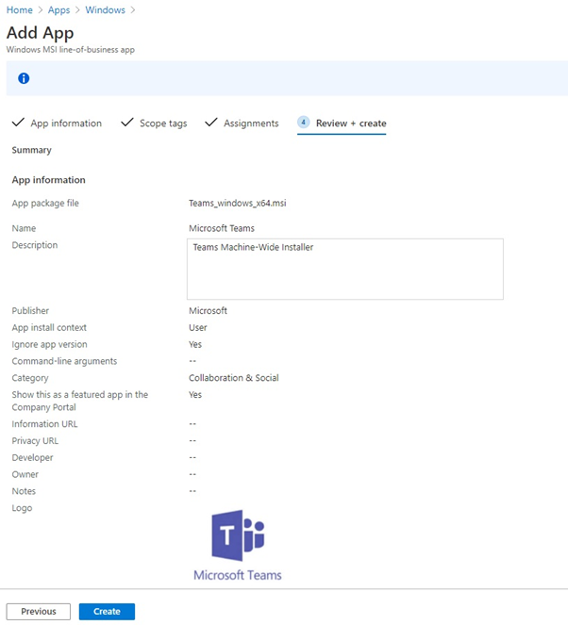The height and width of the screenshot is (625, 568).
Task: Click the Microsoft Teams name value
Action: [x=222, y=228]
